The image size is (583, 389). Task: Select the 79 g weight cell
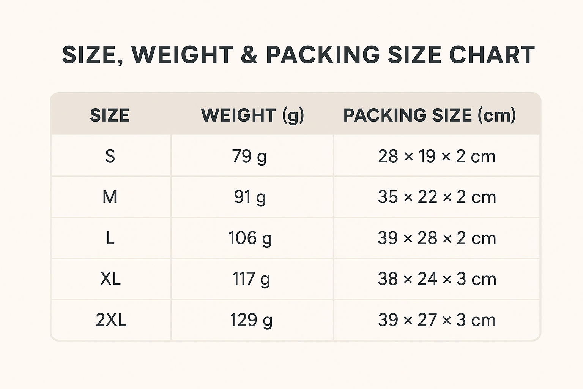pyautogui.click(x=249, y=156)
